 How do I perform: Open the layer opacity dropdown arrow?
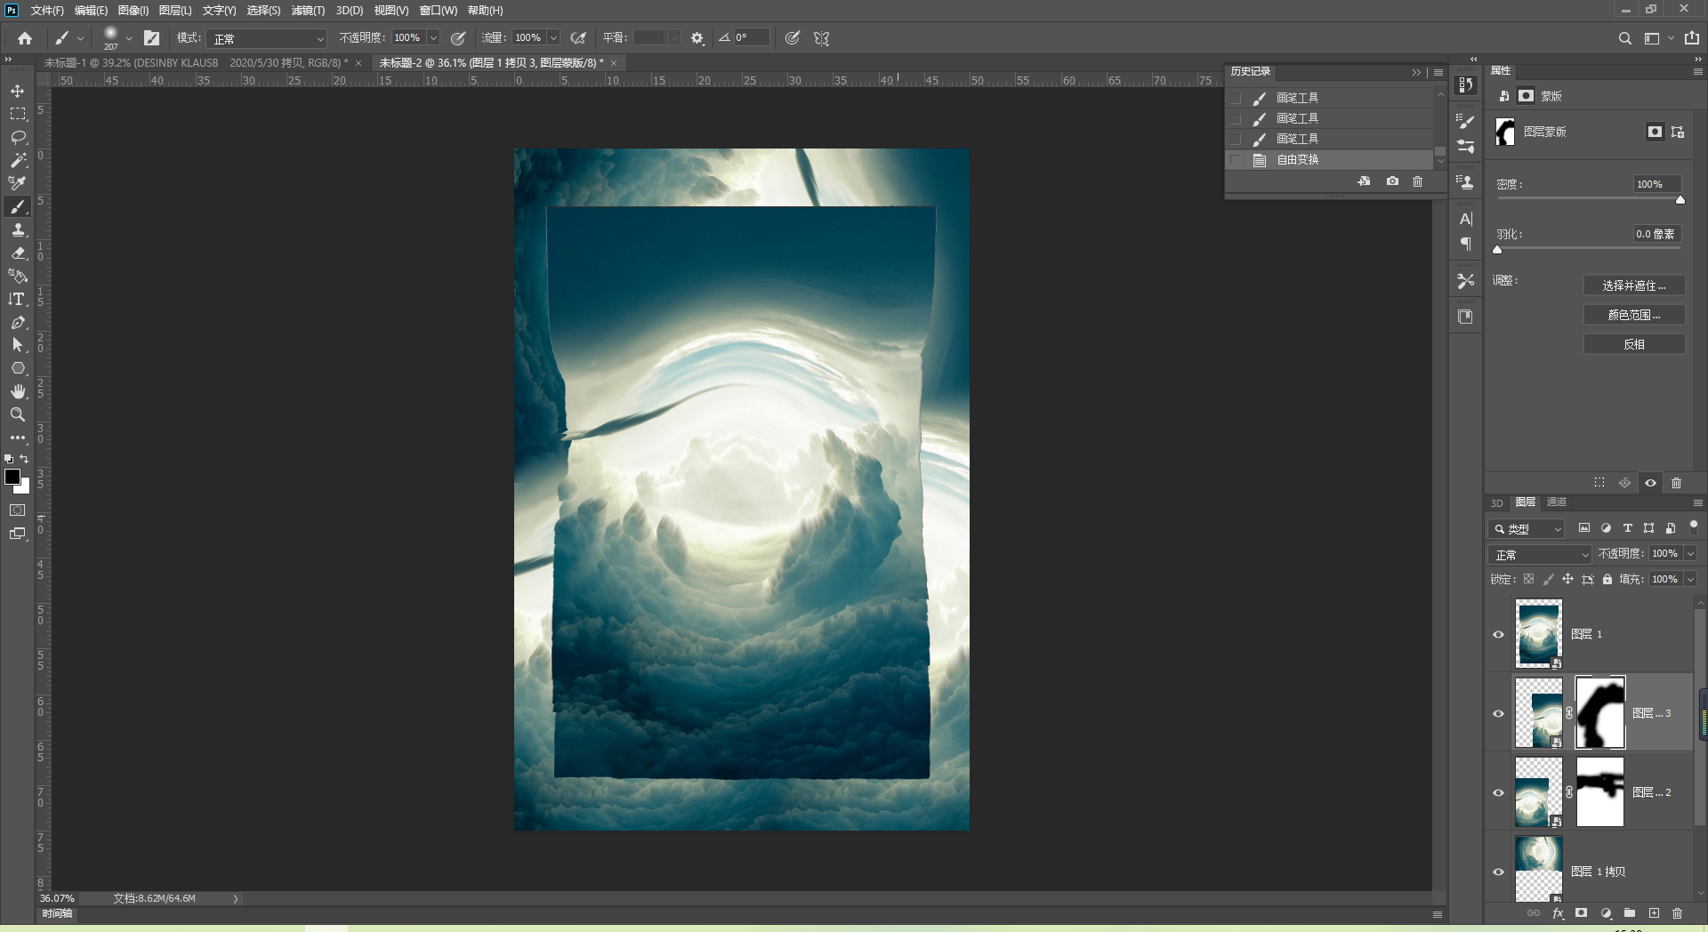1690,554
